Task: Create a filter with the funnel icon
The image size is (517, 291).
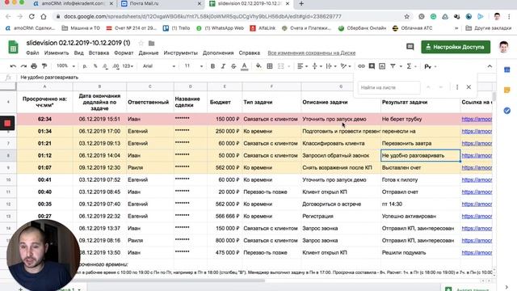Action: (x=393, y=66)
